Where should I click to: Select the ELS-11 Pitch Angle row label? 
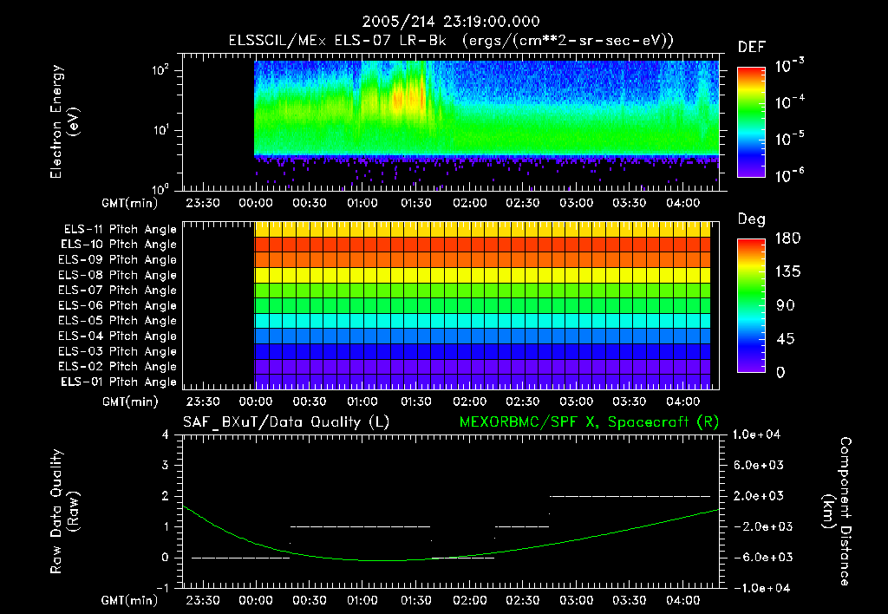pos(120,230)
